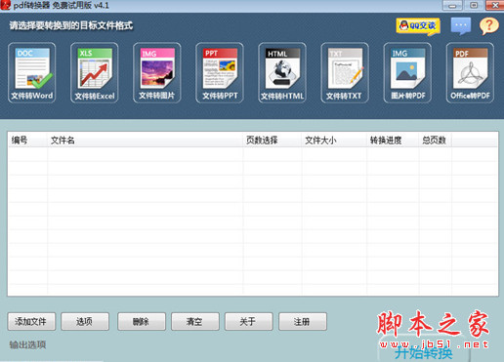Click the 删除 (Delete) button
The width and height of the screenshot is (504, 362).
[x=142, y=322]
